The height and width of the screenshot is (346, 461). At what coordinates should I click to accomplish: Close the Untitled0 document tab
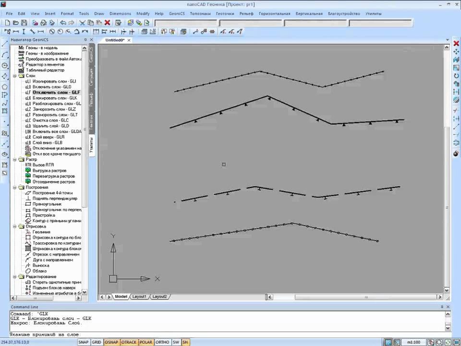[129, 40]
